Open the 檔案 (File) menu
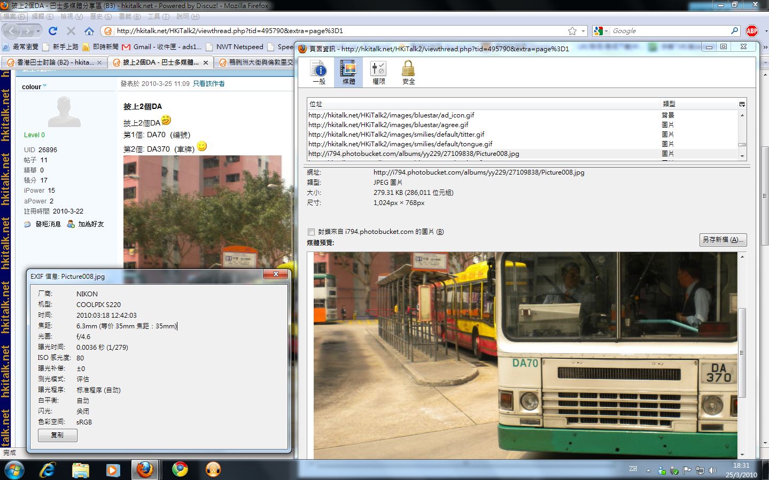 [14, 17]
